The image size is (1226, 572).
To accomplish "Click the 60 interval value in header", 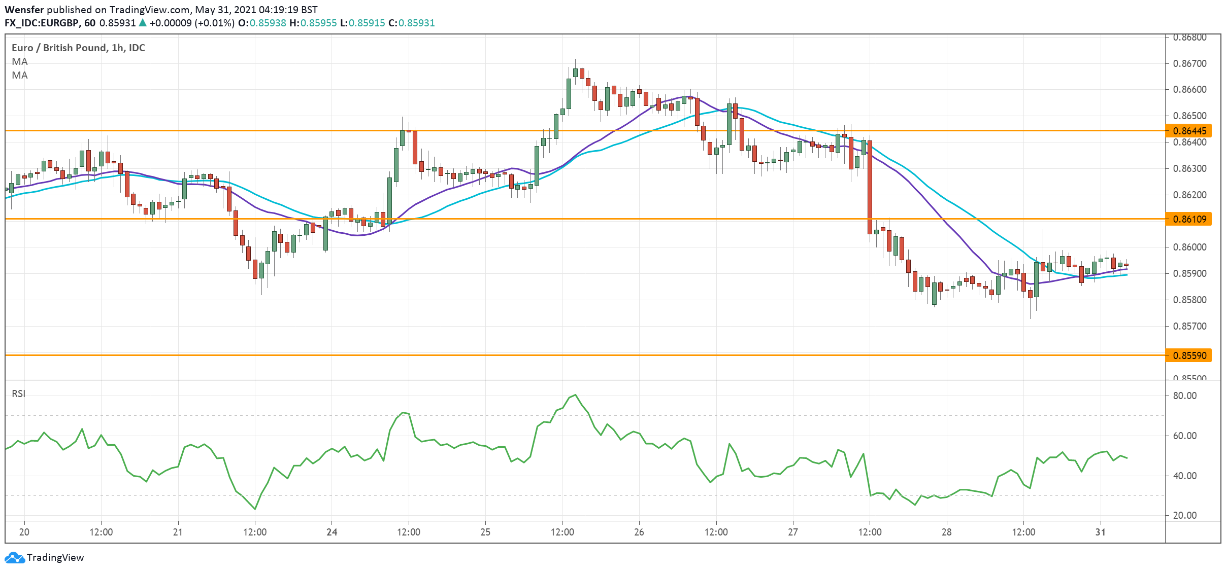I will pyautogui.click(x=90, y=23).
